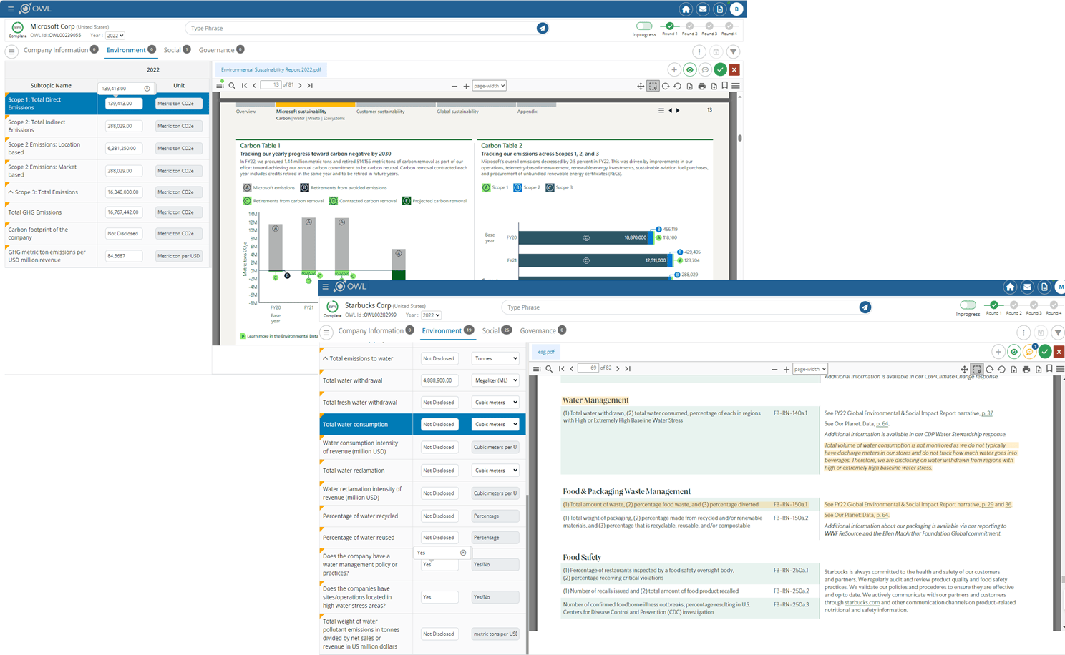Toggle the marquee selection tool in the Starbucks PDF toolbar
The width and height of the screenshot is (1065, 655).
pos(977,369)
